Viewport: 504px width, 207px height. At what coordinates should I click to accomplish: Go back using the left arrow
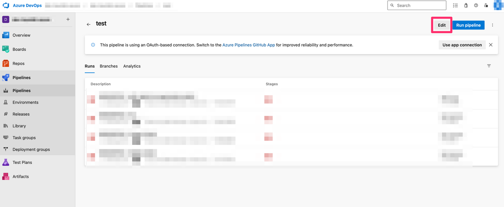click(x=89, y=24)
